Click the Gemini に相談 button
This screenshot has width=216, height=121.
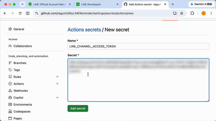point(201,4)
